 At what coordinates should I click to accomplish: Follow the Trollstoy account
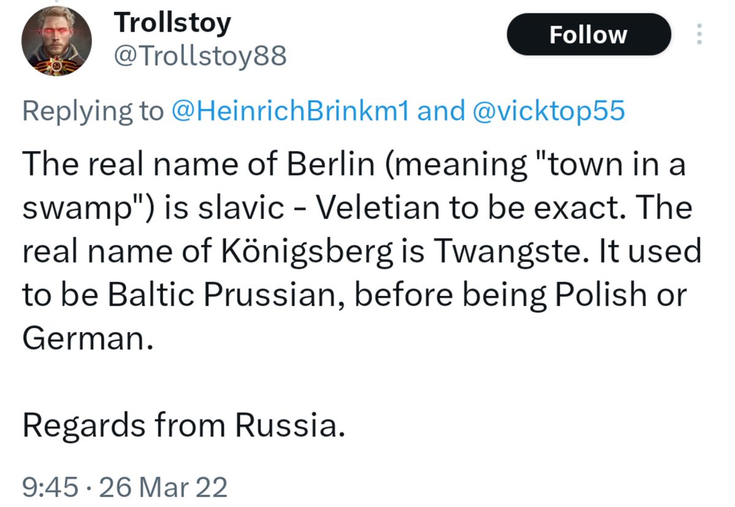[588, 34]
